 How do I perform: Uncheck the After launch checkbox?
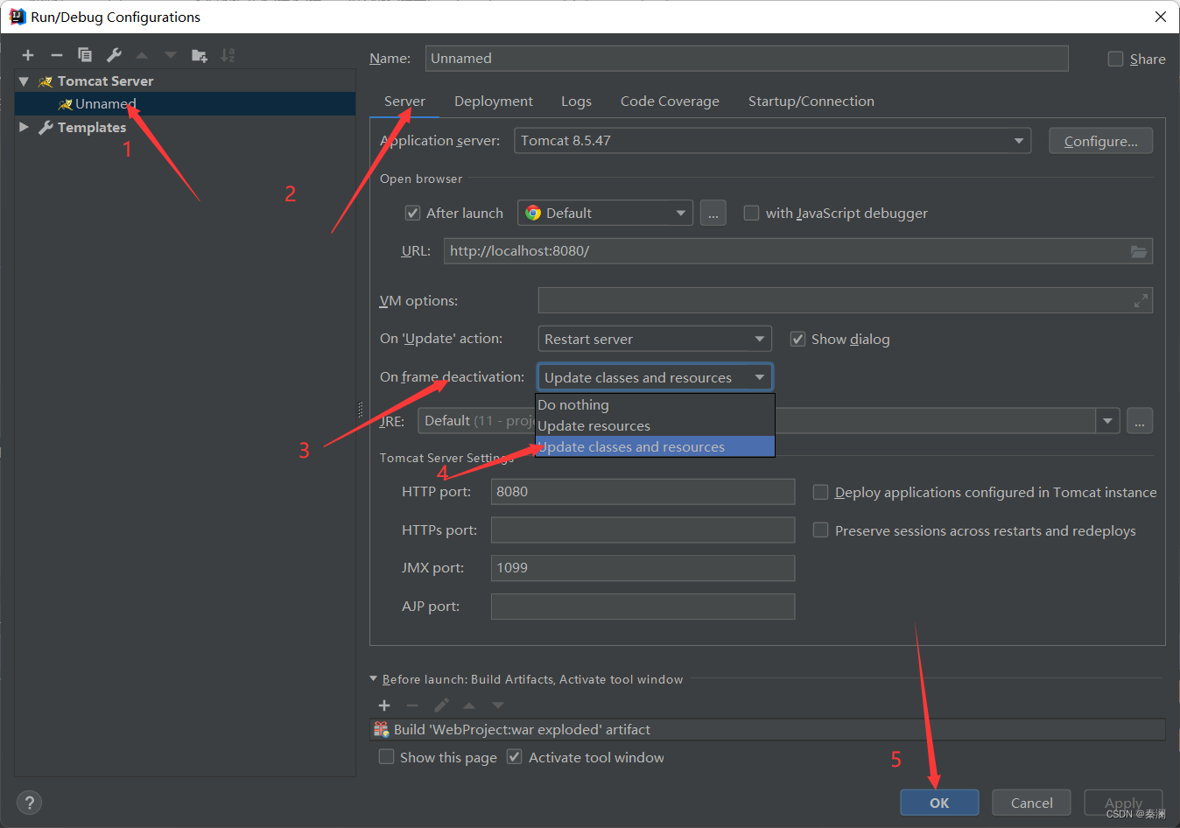tap(413, 213)
